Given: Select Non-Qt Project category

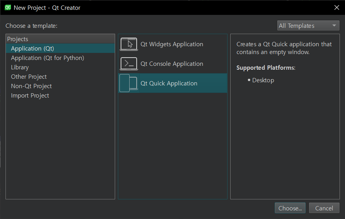Looking at the screenshot, I should [x=60, y=86].
